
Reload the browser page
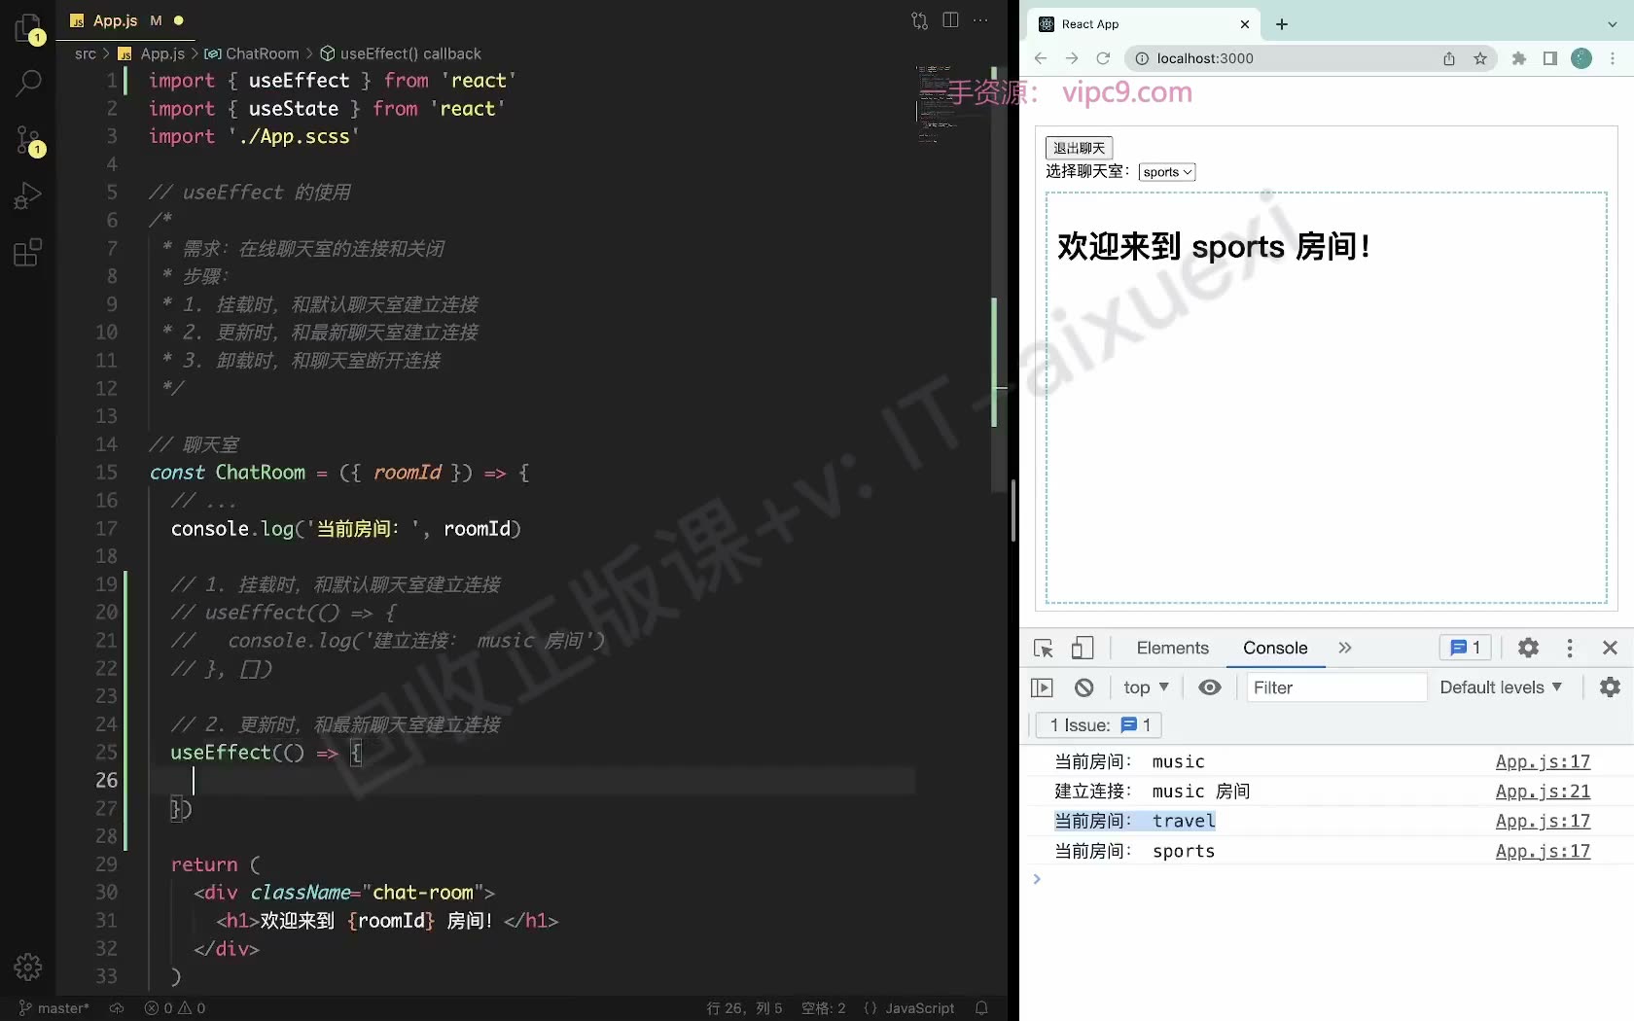pyautogui.click(x=1103, y=58)
